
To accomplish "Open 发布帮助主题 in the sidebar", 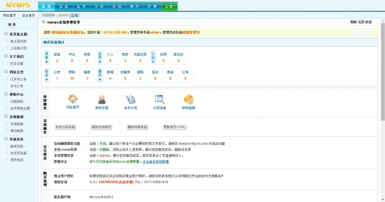I will (20, 108).
